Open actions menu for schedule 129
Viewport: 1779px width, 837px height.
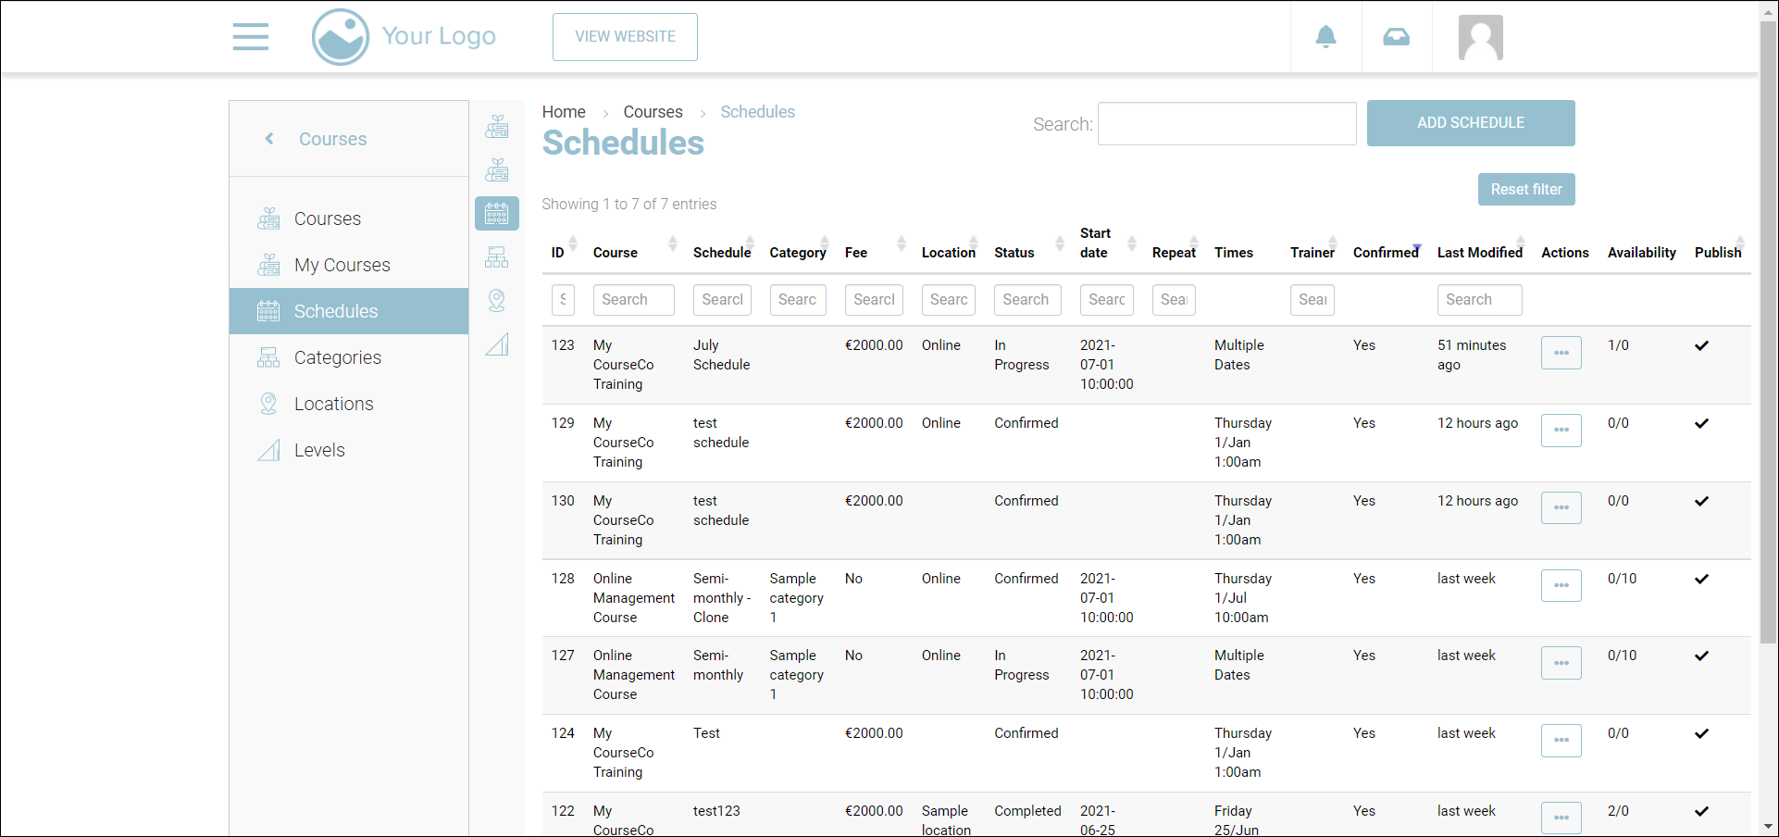1561,431
